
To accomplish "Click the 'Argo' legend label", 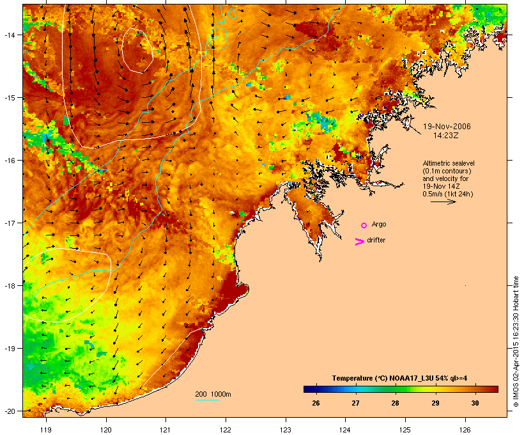I will pos(379,224).
